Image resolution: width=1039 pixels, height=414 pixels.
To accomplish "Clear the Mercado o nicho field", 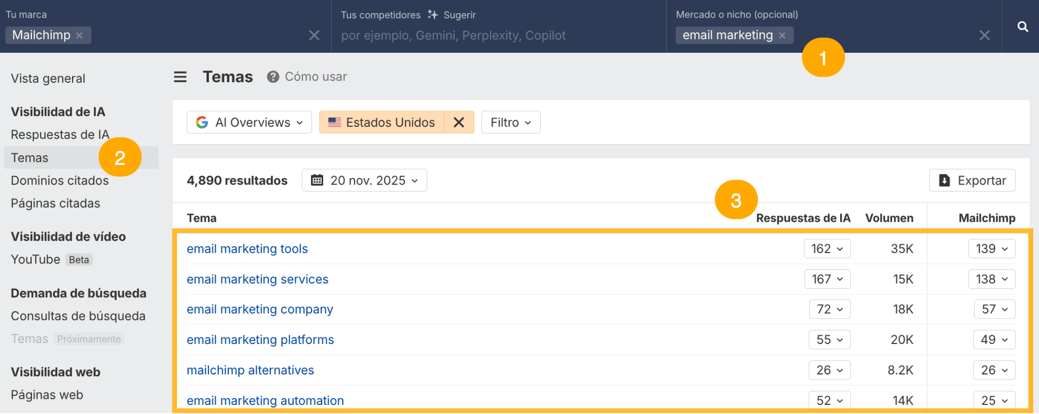I will [984, 36].
